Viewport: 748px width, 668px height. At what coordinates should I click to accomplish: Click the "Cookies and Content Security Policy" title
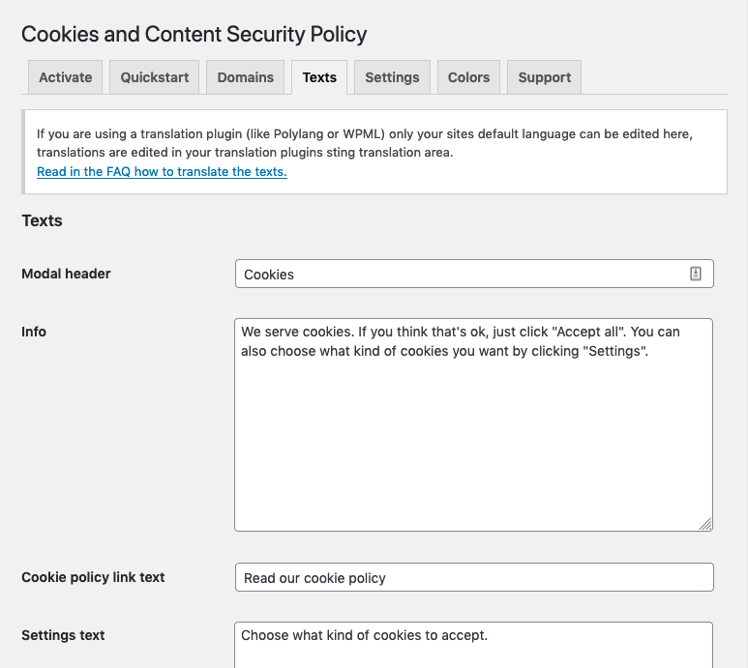pyautogui.click(x=194, y=34)
